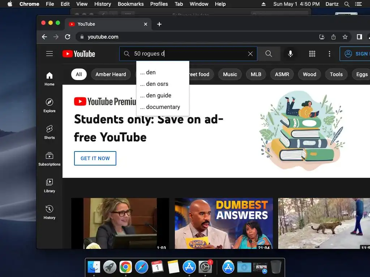Open Explore in sidebar
The height and width of the screenshot is (277, 370).
tap(49, 106)
